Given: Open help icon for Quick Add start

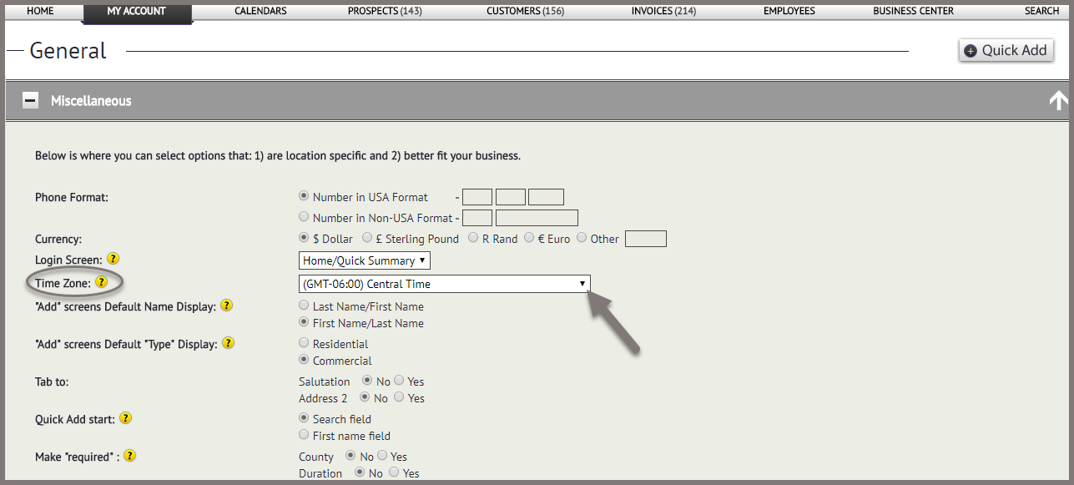Looking at the screenshot, I should click(126, 418).
